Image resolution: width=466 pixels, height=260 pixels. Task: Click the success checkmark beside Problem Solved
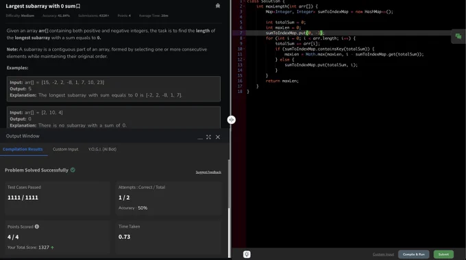click(x=73, y=170)
